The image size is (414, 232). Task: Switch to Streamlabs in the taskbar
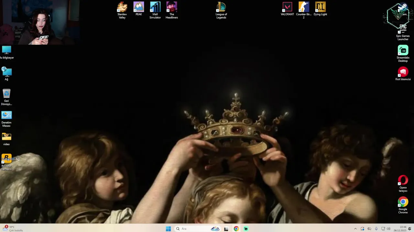(246, 229)
